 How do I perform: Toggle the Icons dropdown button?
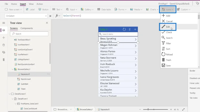click(x=167, y=9)
